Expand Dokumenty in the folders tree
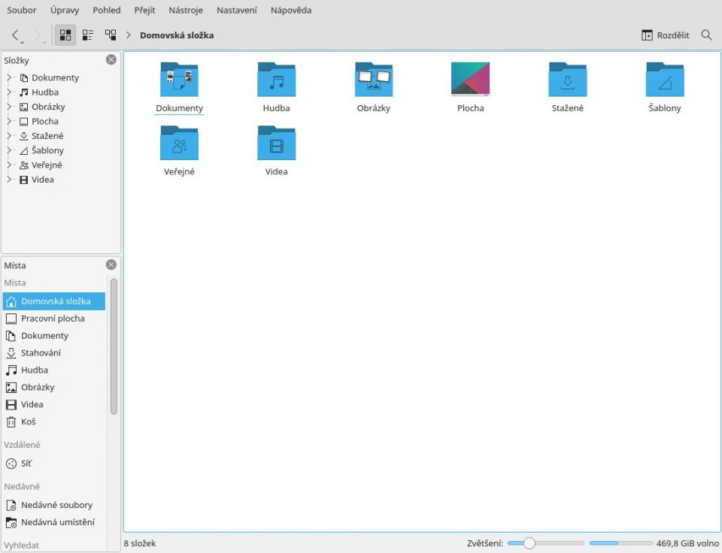The width and height of the screenshot is (722, 553). 9,77
